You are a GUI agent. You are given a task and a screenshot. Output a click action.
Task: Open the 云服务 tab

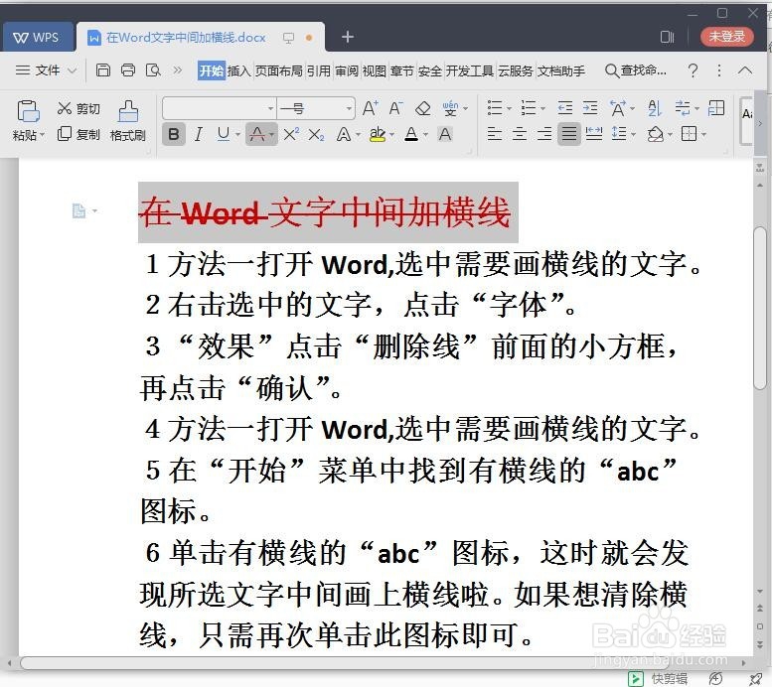pyautogui.click(x=516, y=70)
